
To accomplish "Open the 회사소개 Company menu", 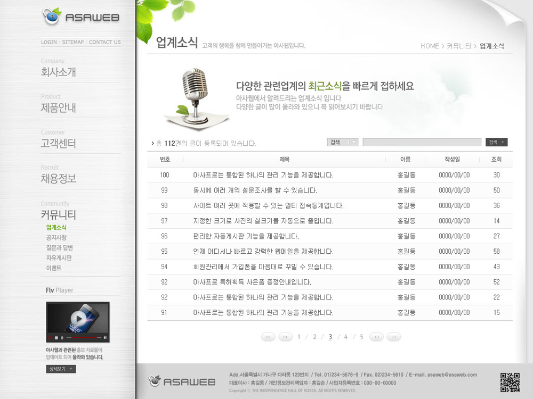I will pyautogui.click(x=59, y=72).
